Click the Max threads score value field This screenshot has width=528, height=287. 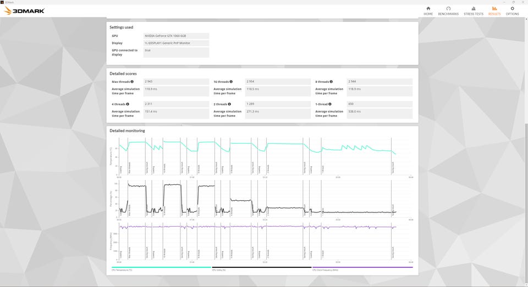click(x=176, y=82)
